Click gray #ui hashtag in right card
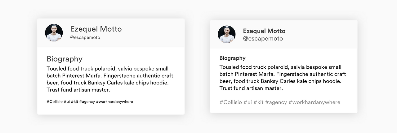This screenshot has width=397, height=133. 248,102
